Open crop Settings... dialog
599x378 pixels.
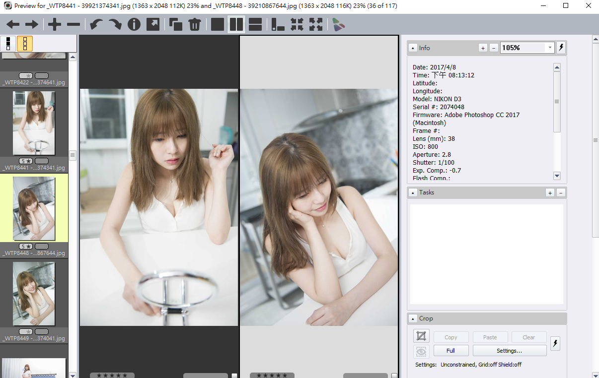pyautogui.click(x=509, y=351)
